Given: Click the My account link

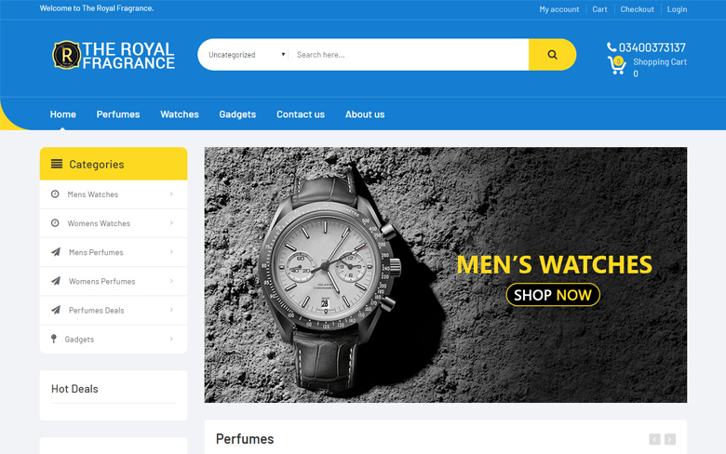Looking at the screenshot, I should pyautogui.click(x=558, y=9).
